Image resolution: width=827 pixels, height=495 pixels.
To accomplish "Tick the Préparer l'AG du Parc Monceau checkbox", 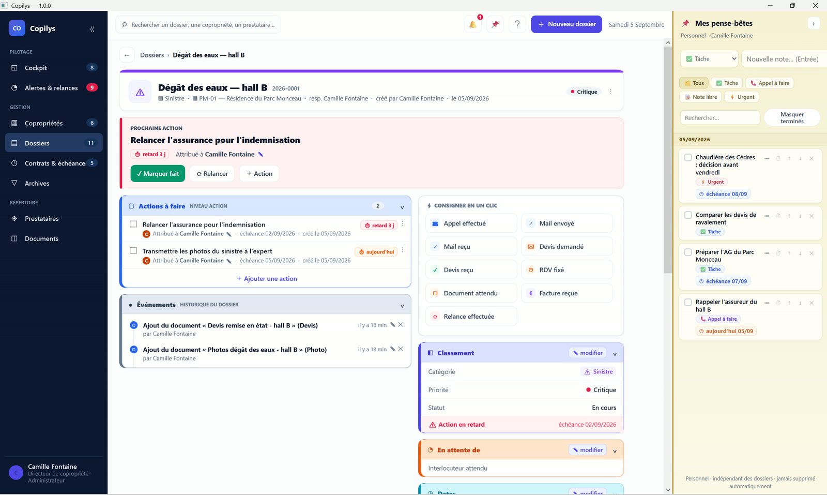I will pos(688,252).
